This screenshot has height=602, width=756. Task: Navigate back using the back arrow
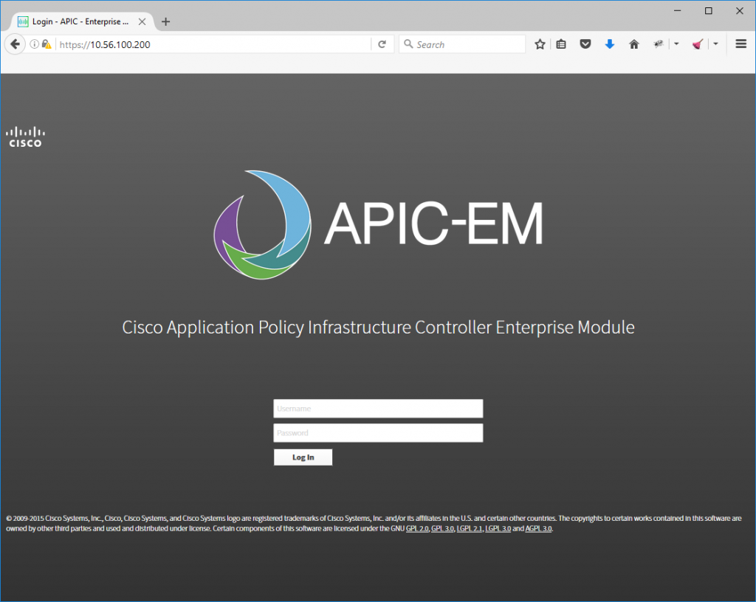point(15,44)
